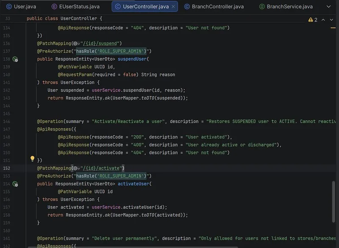
Task: Click line number 152 in gutter
Action: 6,168
